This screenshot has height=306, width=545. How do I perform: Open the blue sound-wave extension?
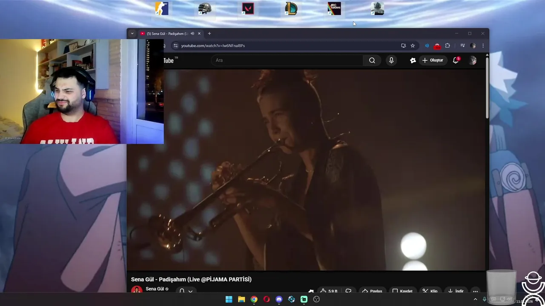click(x=427, y=45)
